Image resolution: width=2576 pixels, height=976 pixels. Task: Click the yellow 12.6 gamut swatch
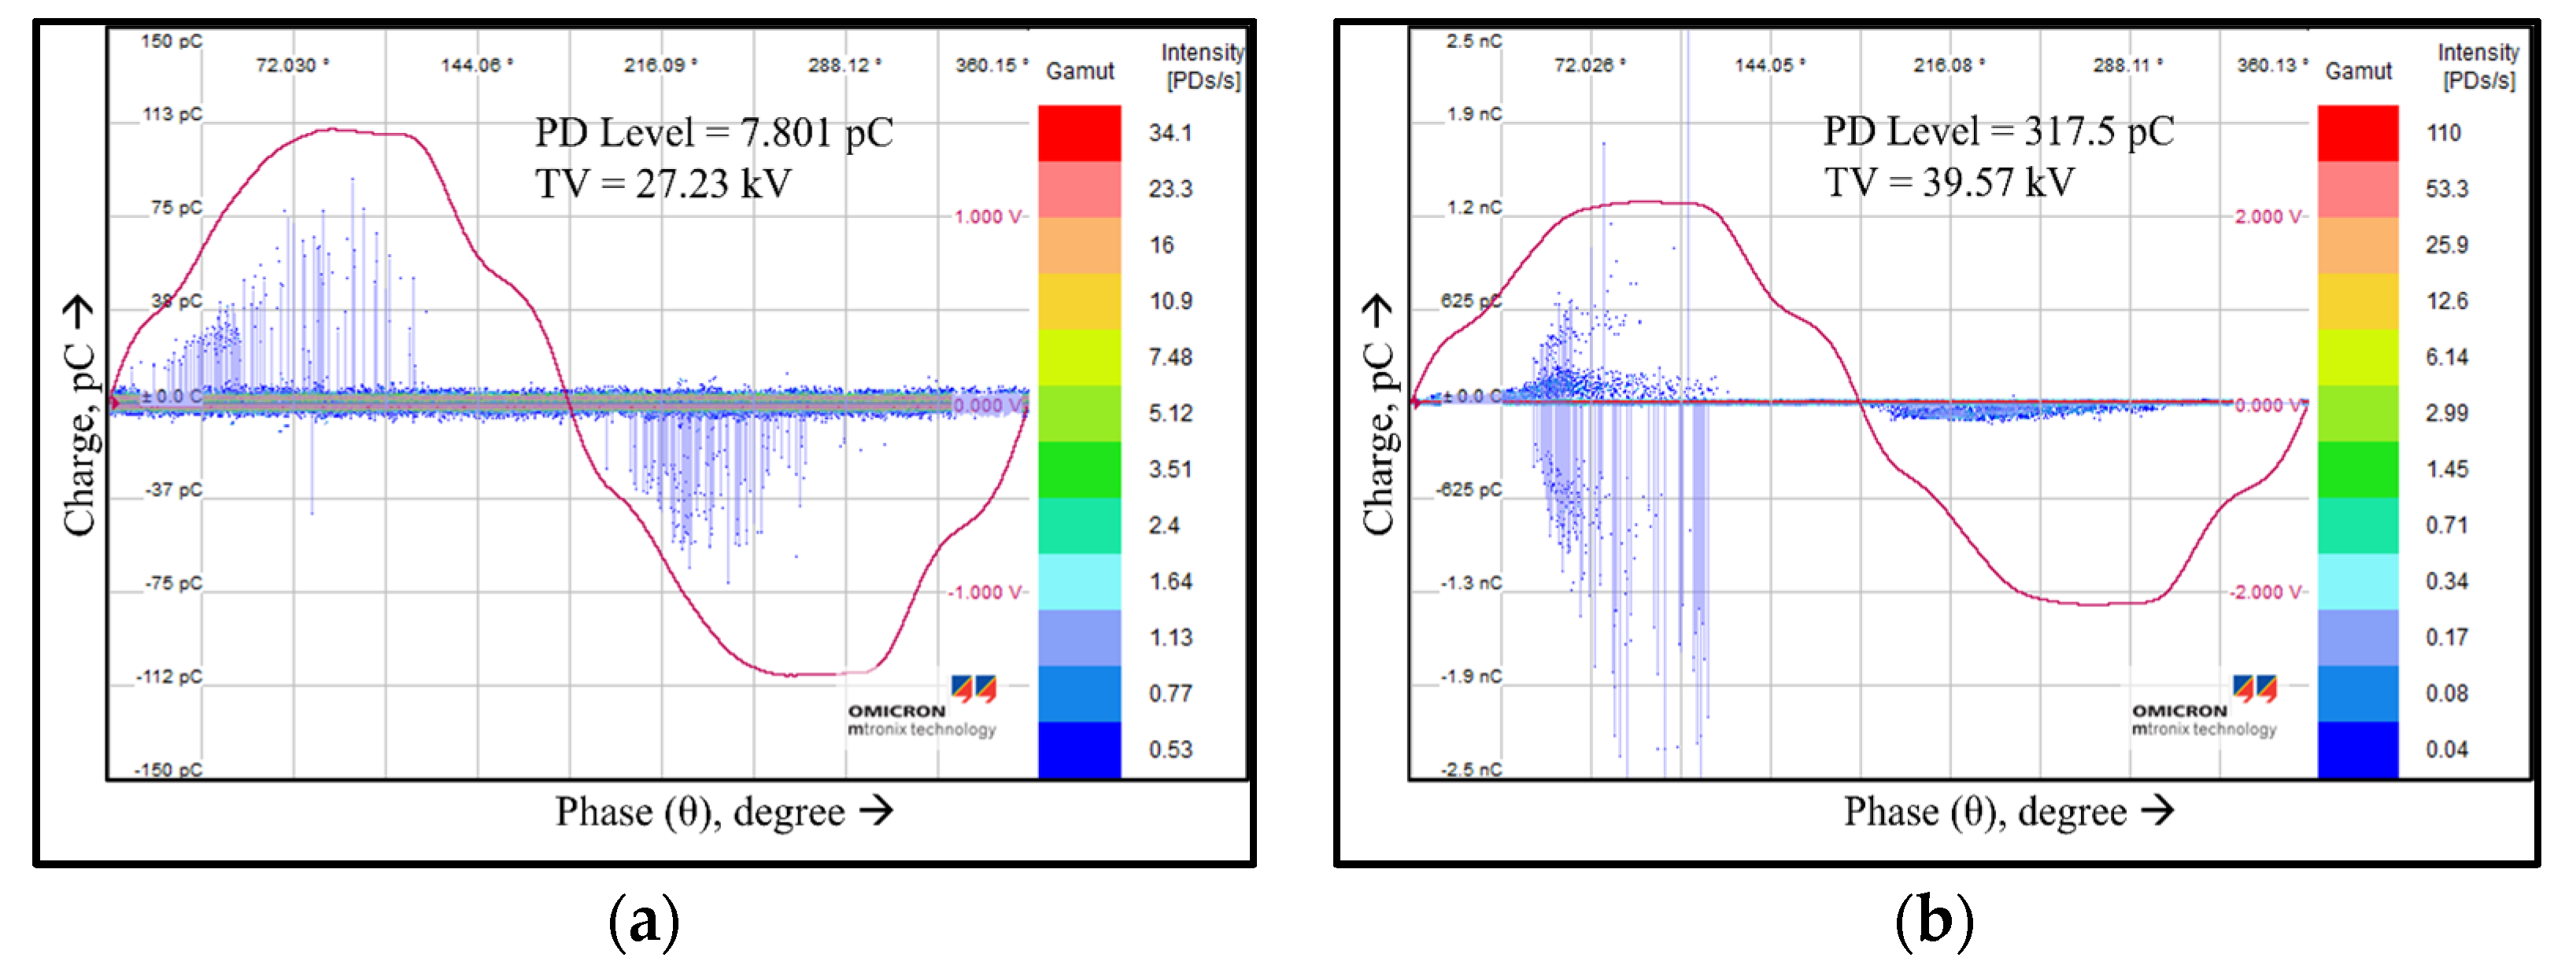[x=2357, y=300]
